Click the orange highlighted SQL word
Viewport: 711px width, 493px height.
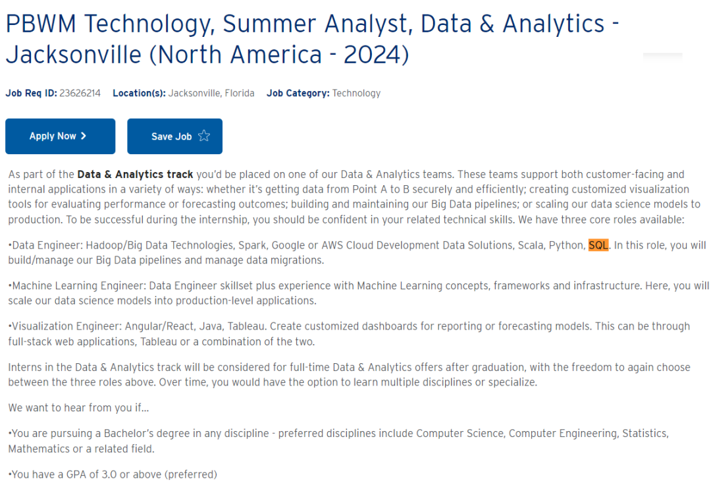click(x=598, y=245)
